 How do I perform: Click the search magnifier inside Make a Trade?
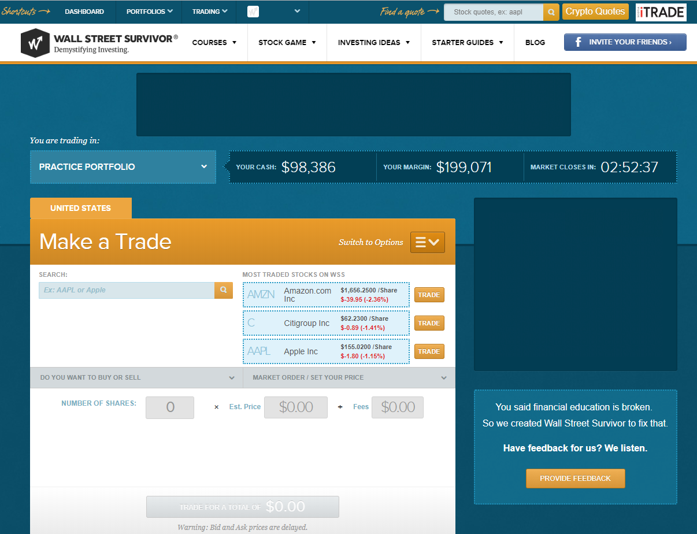click(x=223, y=290)
